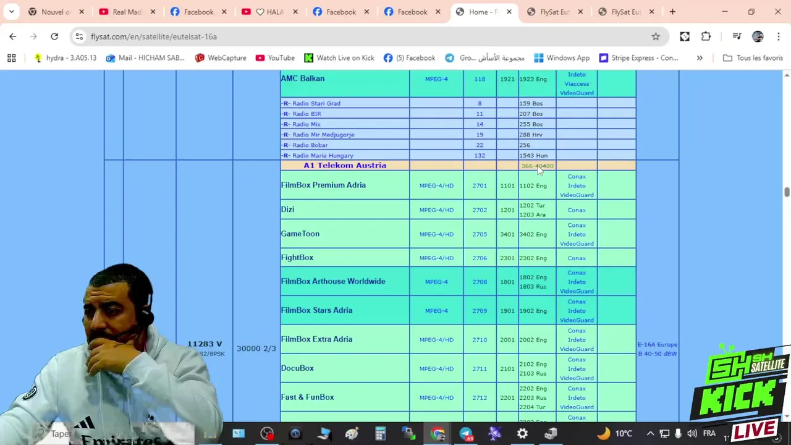Close the Real Mad YouTube tab
Screen dimensions: 791x445
click(153, 12)
